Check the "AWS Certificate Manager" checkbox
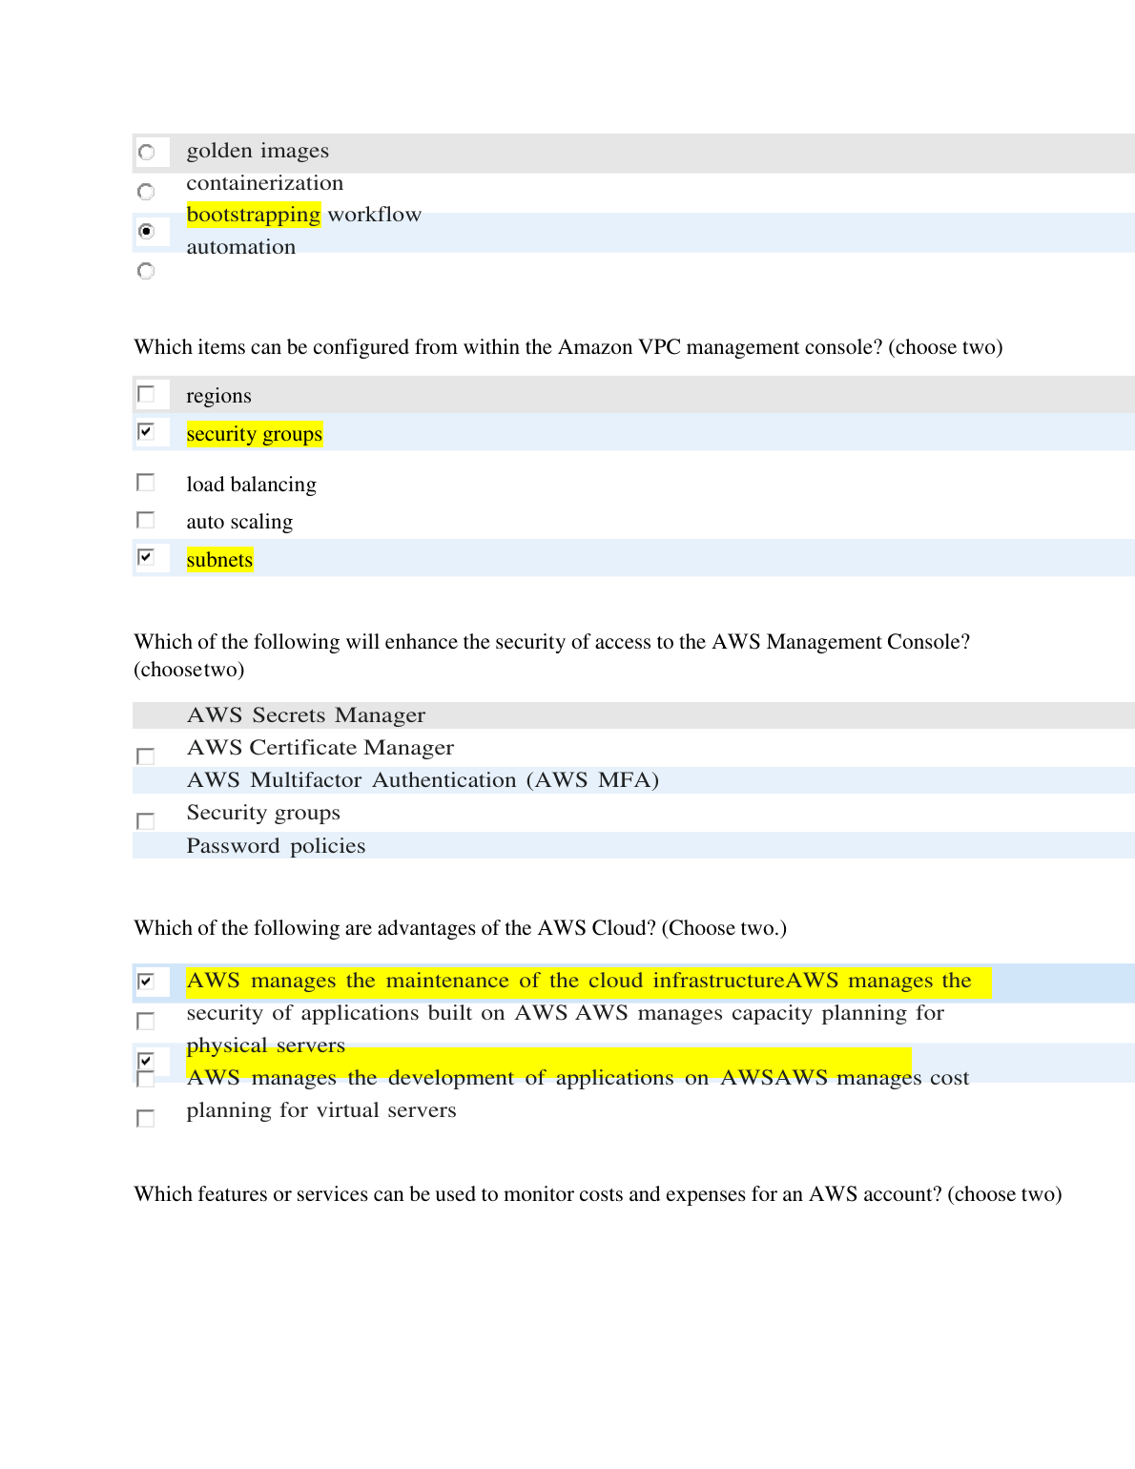This screenshot has height=1469, width=1135. tap(146, 756)
